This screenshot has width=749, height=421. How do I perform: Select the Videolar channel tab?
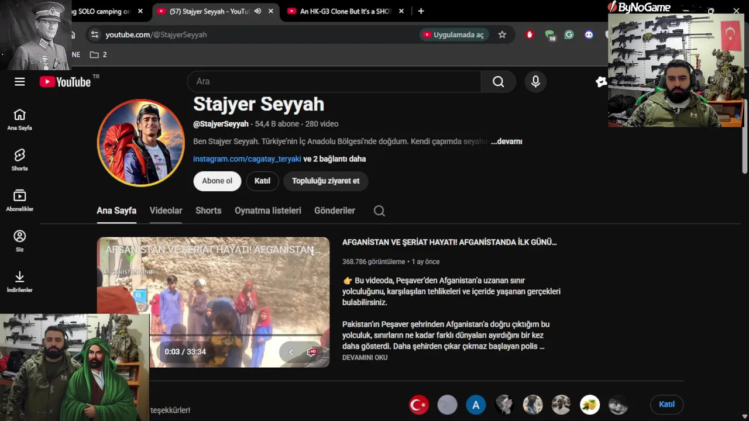click(x=166, y=211)
